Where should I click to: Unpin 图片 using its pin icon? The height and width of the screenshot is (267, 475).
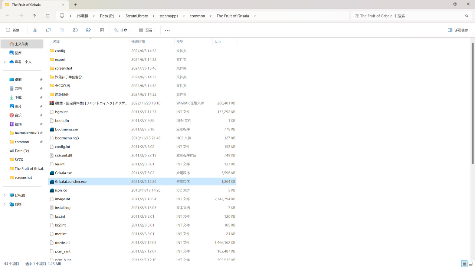pyautogui.click(x=41, y=106)
